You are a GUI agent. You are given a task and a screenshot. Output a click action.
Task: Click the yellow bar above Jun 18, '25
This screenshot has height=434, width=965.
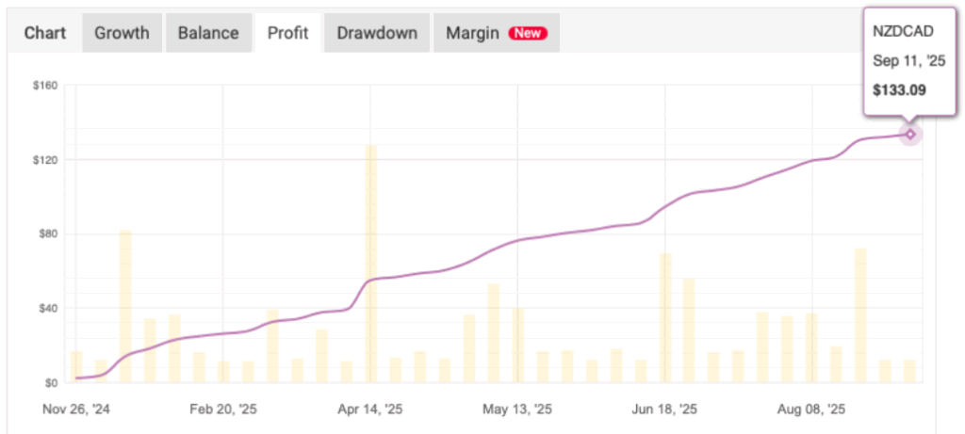pyautogui.click(x=665, y=317)
